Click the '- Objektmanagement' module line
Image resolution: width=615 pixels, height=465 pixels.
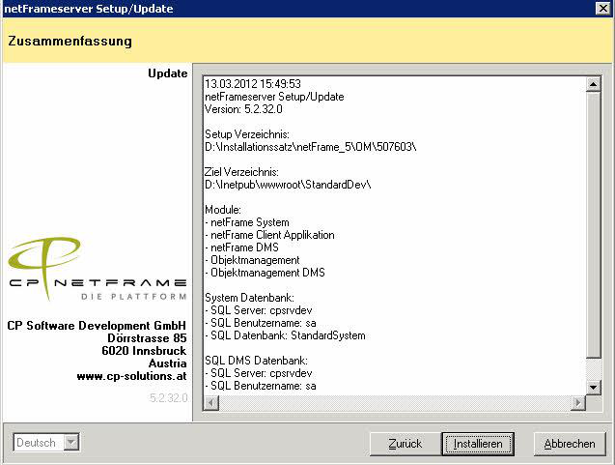(x=252, y=260)
